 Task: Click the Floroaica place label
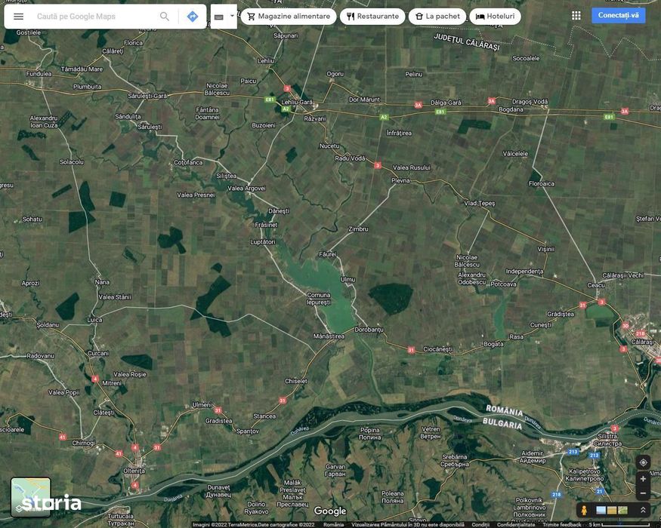pyautogui.click(x=542, y=183)
